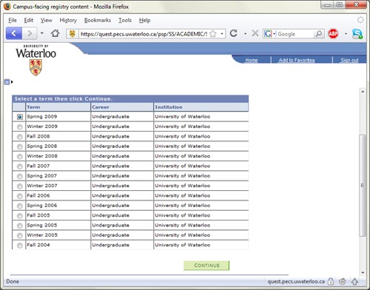Open the Tools menu

coord(125,20)
